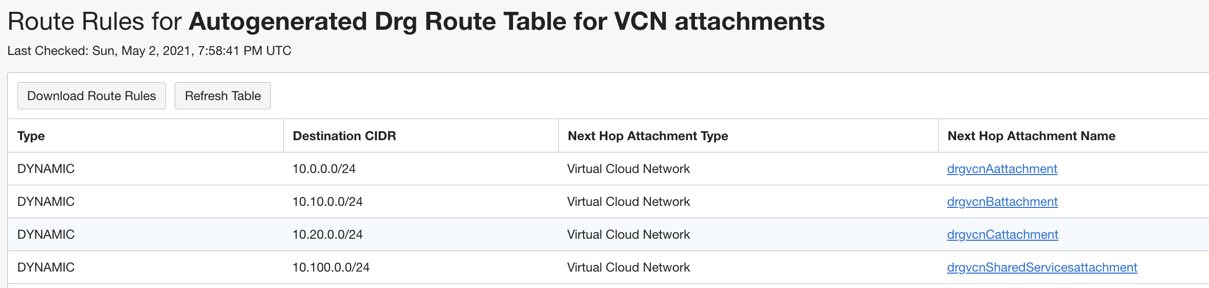Select the Next Hop Attachment Type header
Image resolution: width=1209 pixels, height=288 pixels.
pyautogui.click(x=648, y=136)
